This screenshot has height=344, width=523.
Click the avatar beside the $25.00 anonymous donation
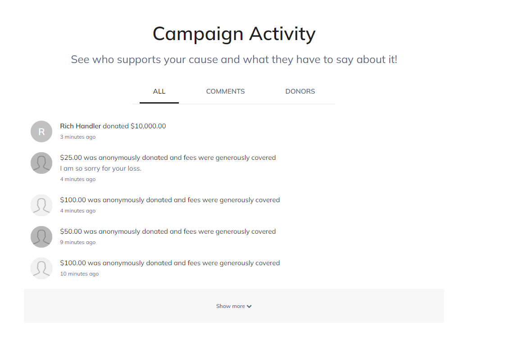coord(41,163)
